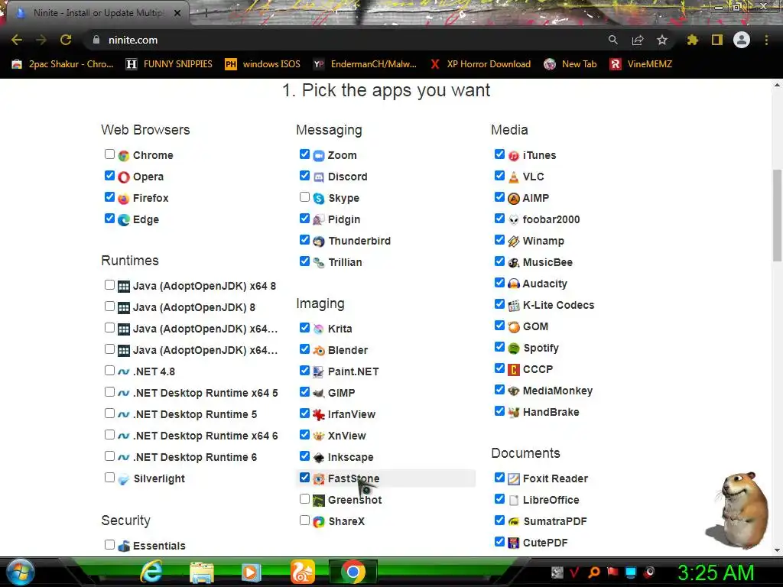Click the Foxit Reader icon
Image resolution: width=783 pixels, height=587 pixels.
click(x=513, y=479)
